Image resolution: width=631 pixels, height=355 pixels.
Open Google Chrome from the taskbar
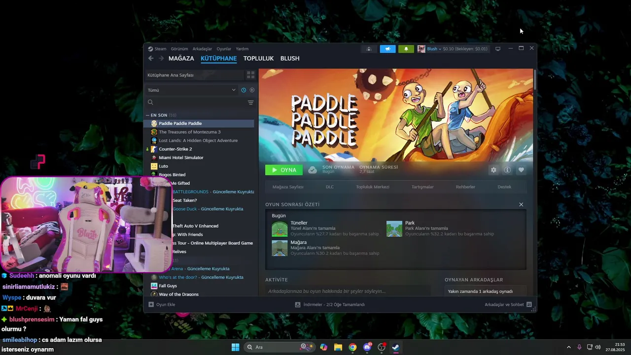[352, 347]
